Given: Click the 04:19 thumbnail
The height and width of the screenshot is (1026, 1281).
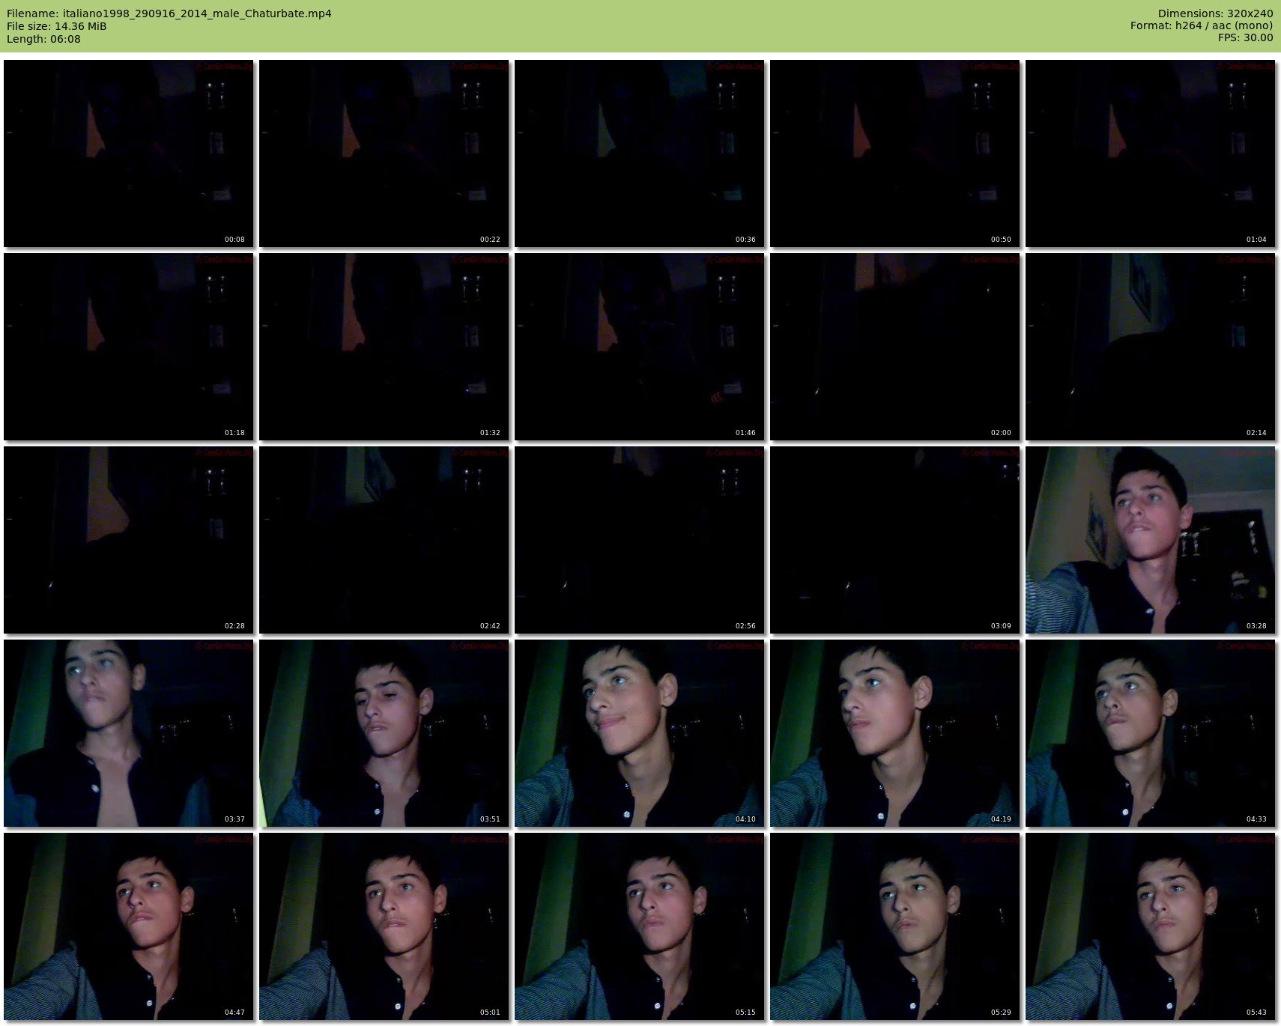Looking at the screenshot, I should [x=895, y=733].
